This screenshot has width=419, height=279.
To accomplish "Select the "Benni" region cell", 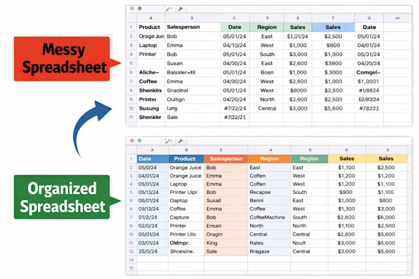I will (269, 201).
